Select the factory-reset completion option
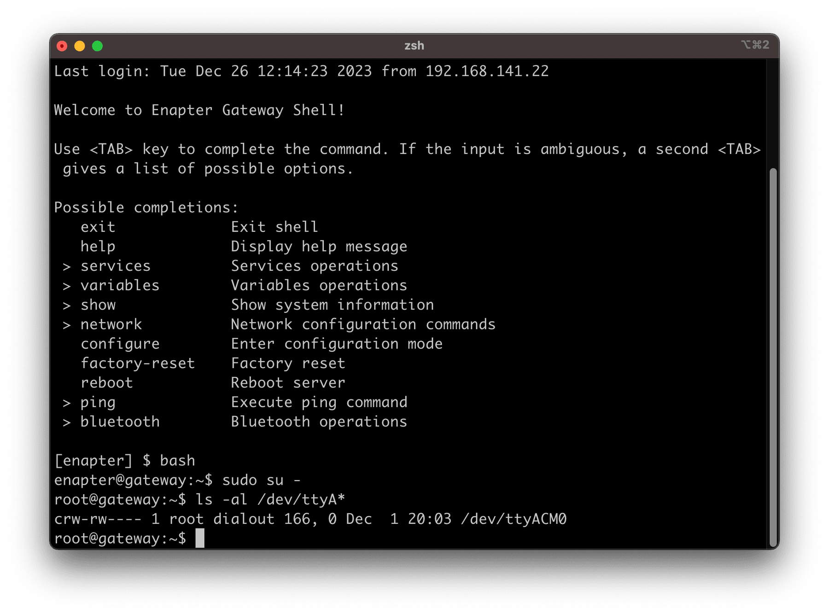Viewport: 829px width, 615px height. pyautogui.click(x=138, y=363)
